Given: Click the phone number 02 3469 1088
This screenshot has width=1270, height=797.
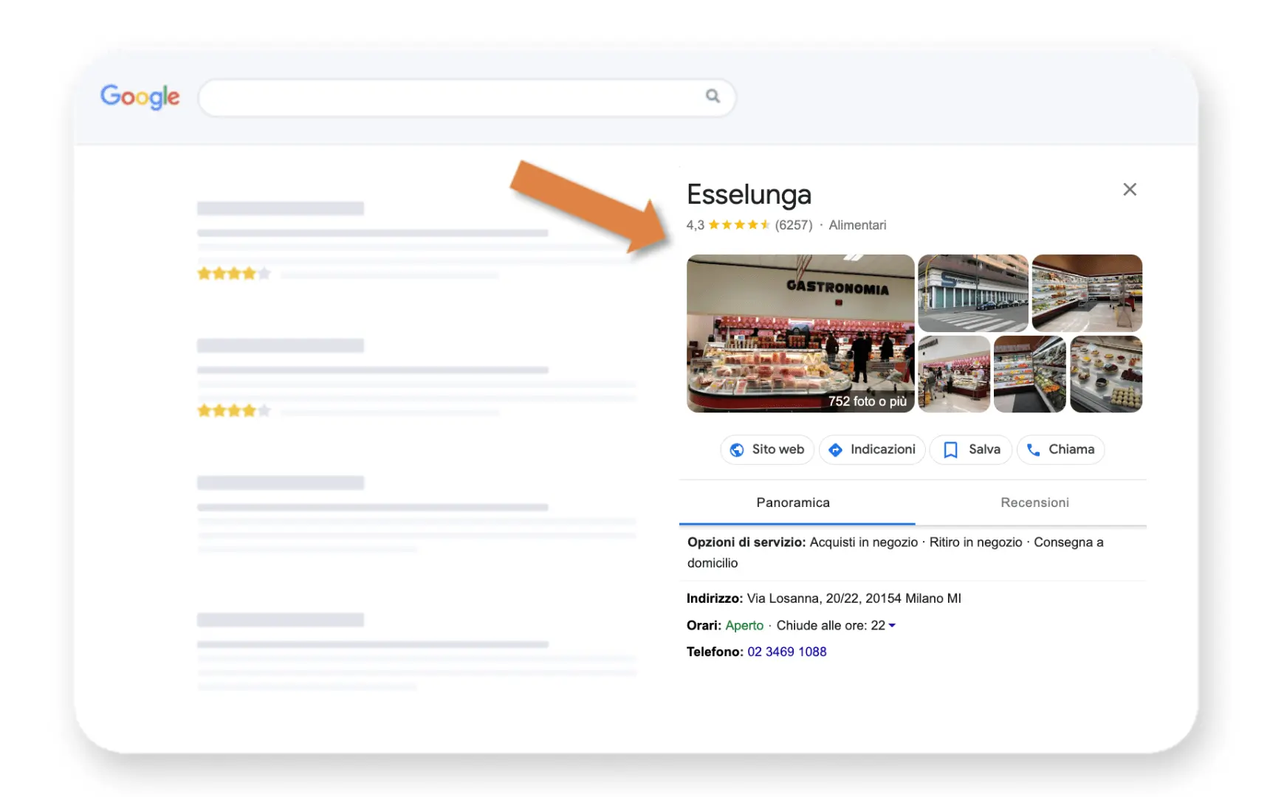Looking at the screenshot, I should point(787,652).
